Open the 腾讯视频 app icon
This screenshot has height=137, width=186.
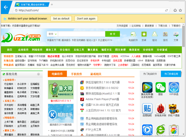pyautogui.click(x=147, y=87)
